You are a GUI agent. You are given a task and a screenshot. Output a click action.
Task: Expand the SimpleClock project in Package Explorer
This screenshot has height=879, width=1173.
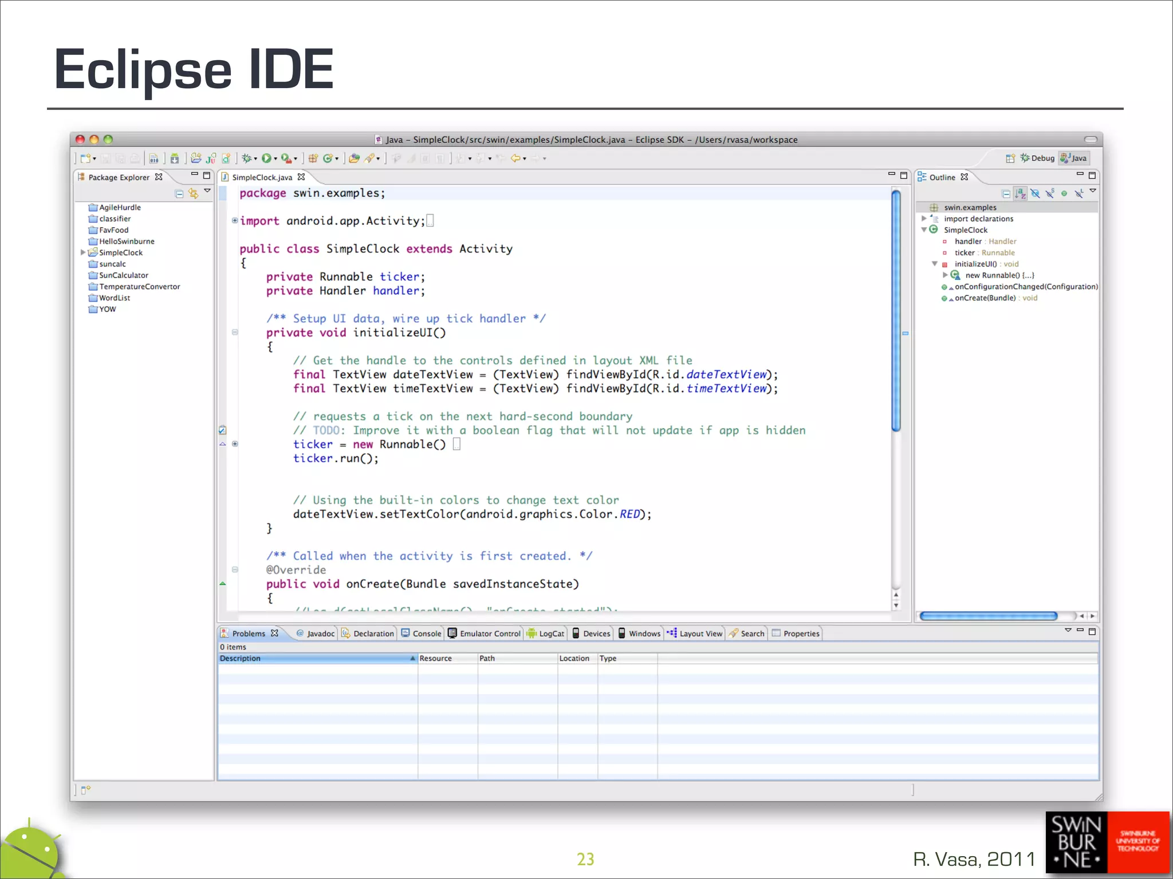(x=82, y=252)
